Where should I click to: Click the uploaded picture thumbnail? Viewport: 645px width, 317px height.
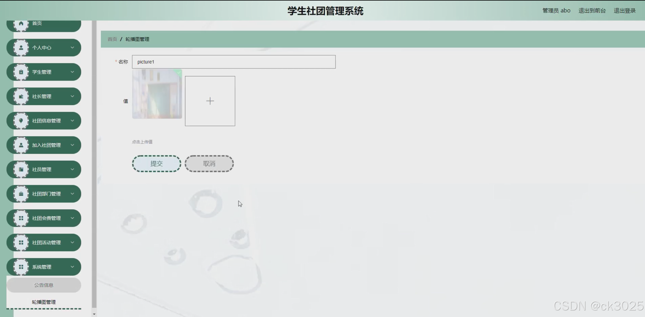(x=157, y=94)
